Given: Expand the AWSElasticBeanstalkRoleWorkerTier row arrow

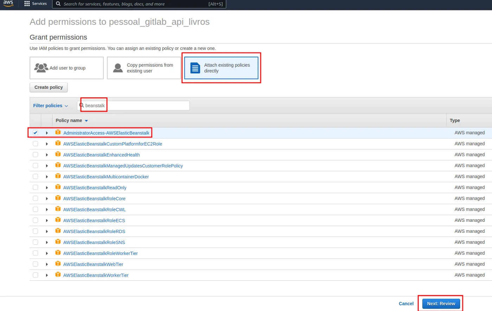Looking at the screenshot, I should tap(47, 253).
